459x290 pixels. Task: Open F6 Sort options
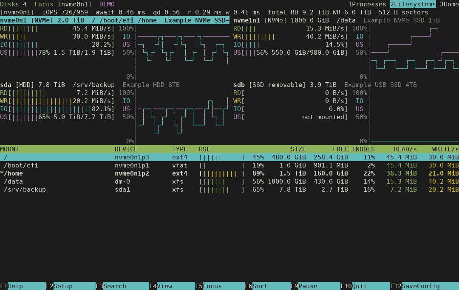pos(268,286)
